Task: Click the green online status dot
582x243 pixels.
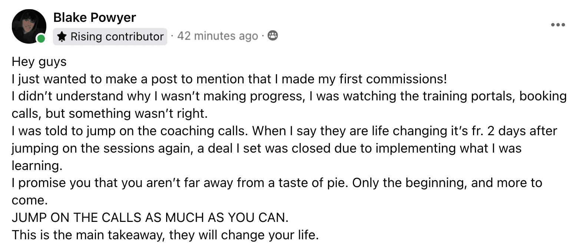Action: (41, 39)
